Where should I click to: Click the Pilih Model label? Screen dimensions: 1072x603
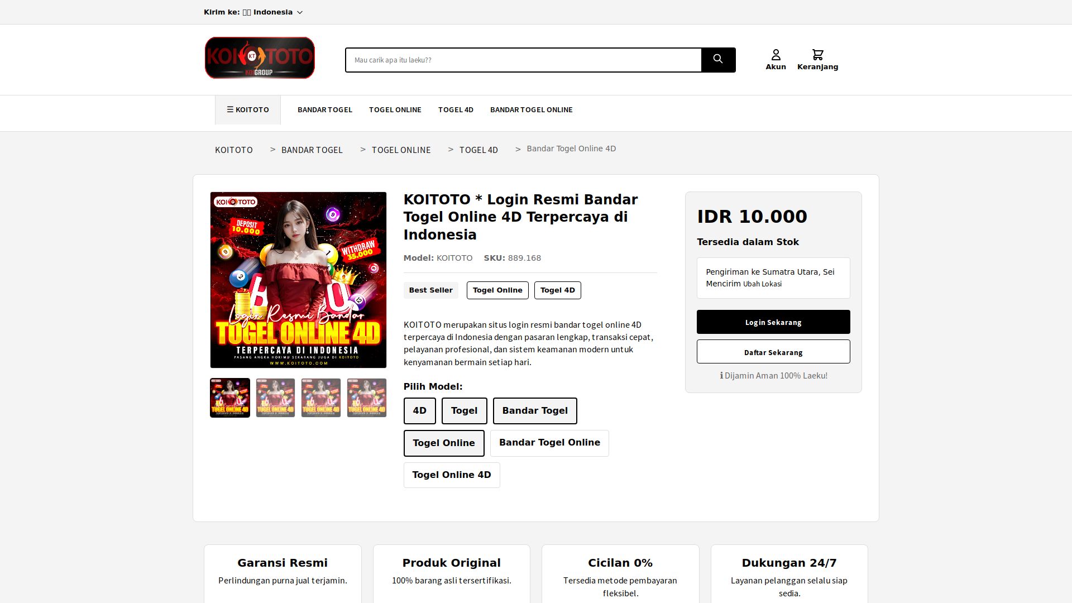click(x=433, y=387)
